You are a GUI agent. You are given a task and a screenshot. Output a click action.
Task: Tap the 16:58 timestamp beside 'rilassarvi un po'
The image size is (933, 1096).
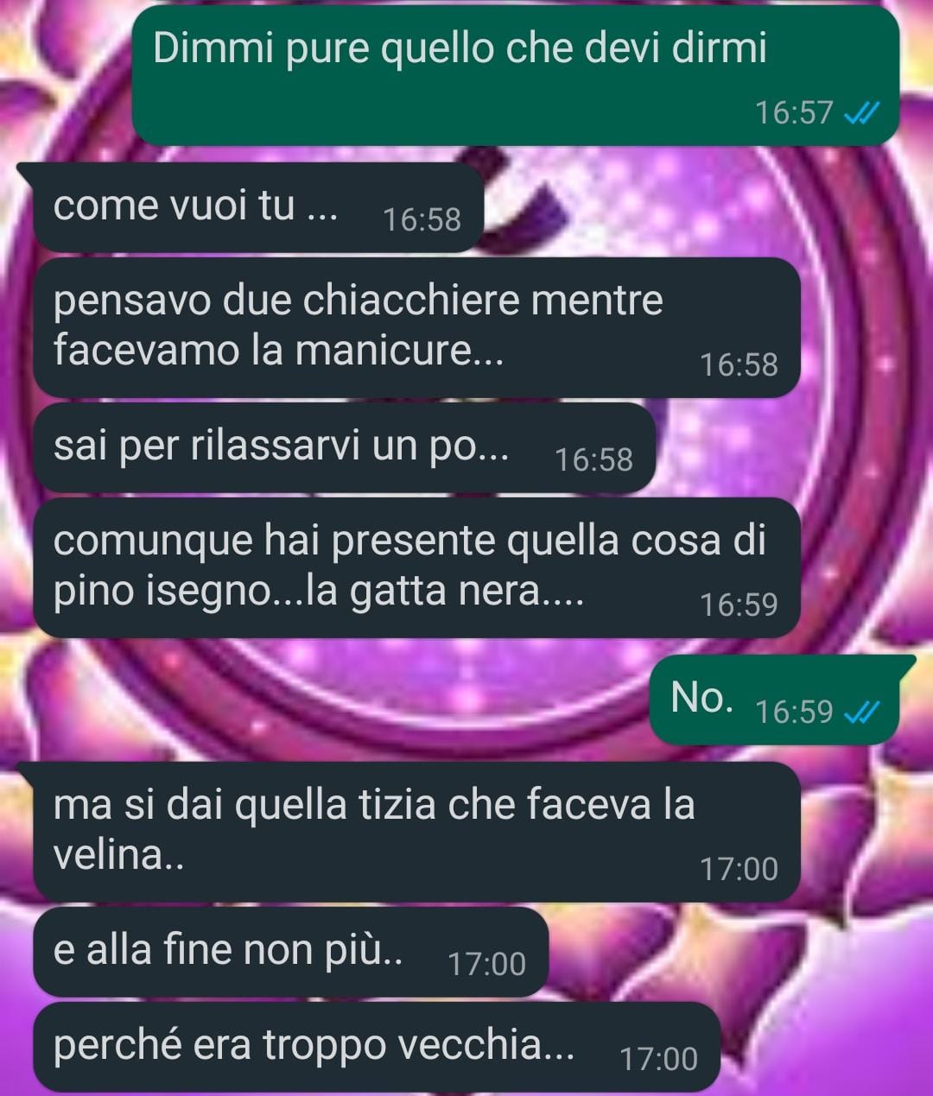[x=594, y=460]
